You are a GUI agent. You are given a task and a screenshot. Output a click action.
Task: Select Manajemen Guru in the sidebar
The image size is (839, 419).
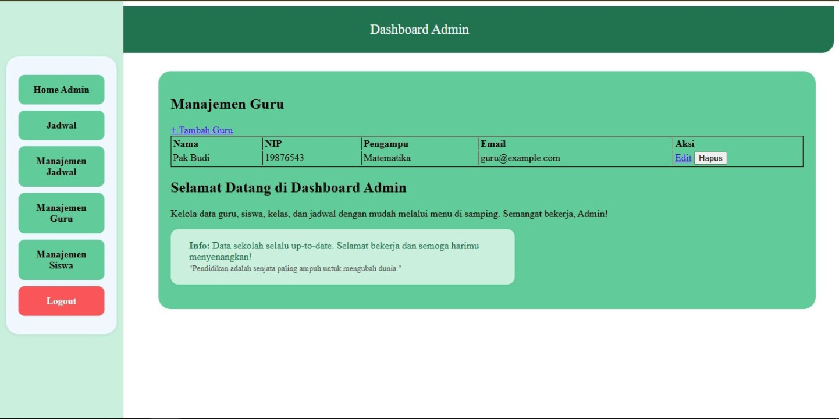click(61, 213)
